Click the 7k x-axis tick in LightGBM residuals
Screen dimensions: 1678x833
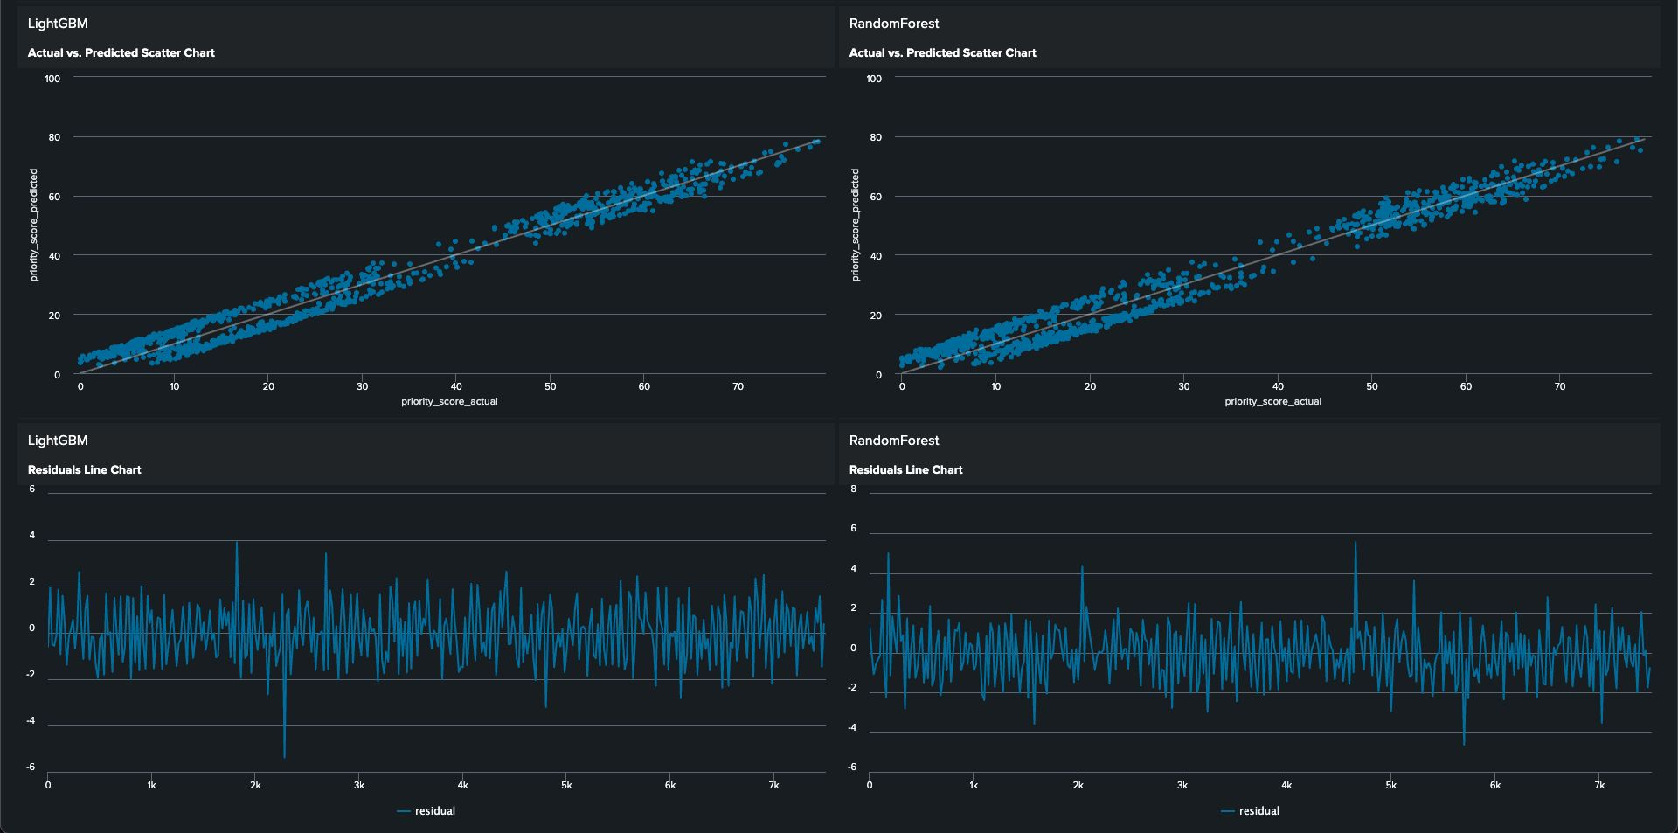pos(773,786)
